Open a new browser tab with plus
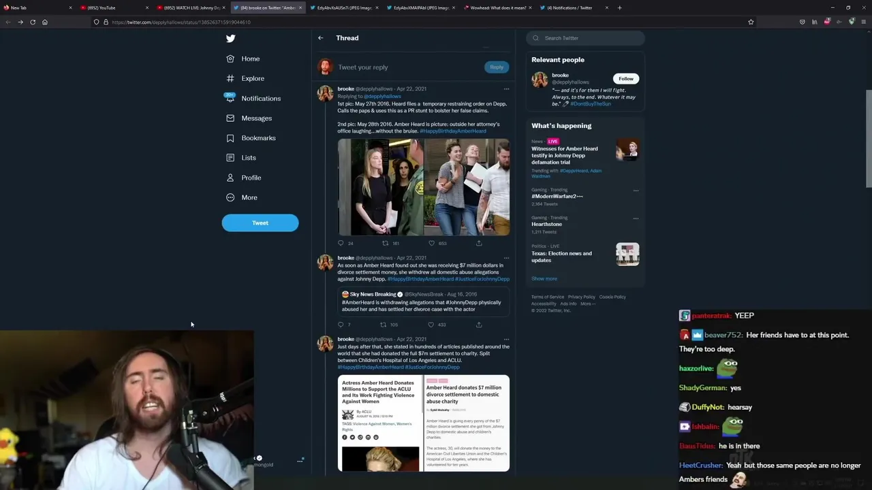 click(619, 7)
